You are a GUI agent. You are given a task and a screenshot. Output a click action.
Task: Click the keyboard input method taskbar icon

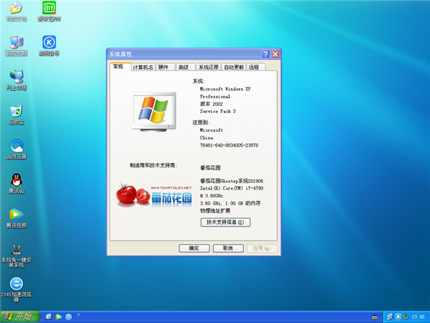(374, 317)
